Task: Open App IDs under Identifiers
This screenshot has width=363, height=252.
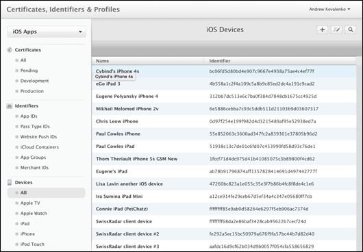Action: click(29, 116)
